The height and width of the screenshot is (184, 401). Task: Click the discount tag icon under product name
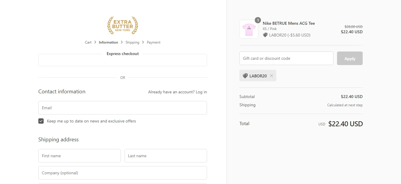pos(265,35)
